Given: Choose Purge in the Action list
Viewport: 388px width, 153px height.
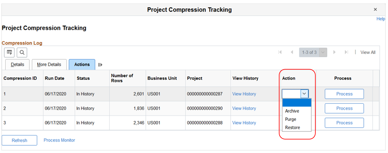Looking at the screenshot, I should pyautogui.click(x=291, y=119).
